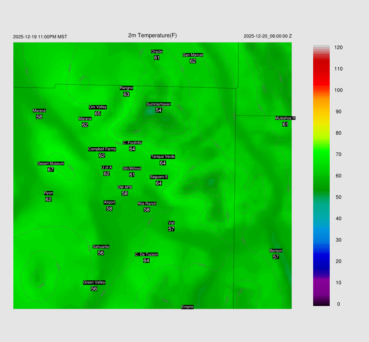Click the Saguaro E station label
Viewport: 369px width, 342px height.
[x=159, y=177]
